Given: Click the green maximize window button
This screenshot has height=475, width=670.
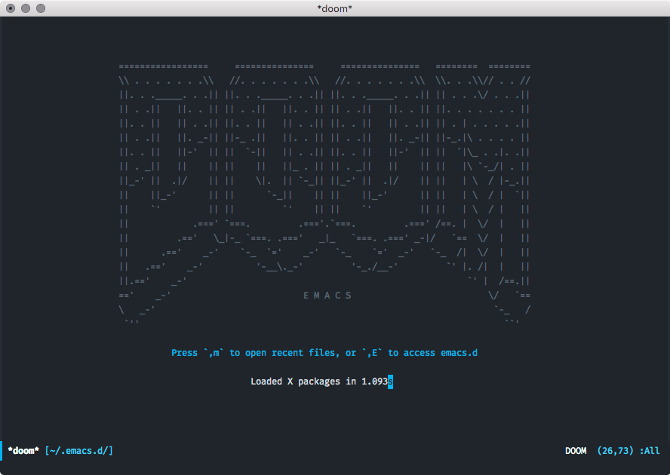Looking at the screenshot, I should pyautogui.click(x=41, y=8).
